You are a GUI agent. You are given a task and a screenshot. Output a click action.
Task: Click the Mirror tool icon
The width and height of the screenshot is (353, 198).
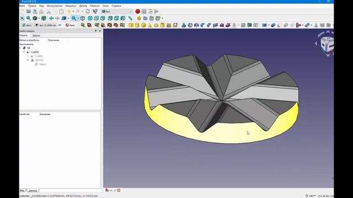coord(196,25)
